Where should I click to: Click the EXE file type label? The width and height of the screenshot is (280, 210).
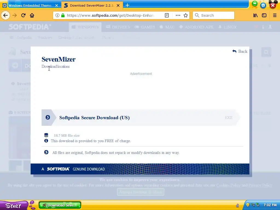229,118
